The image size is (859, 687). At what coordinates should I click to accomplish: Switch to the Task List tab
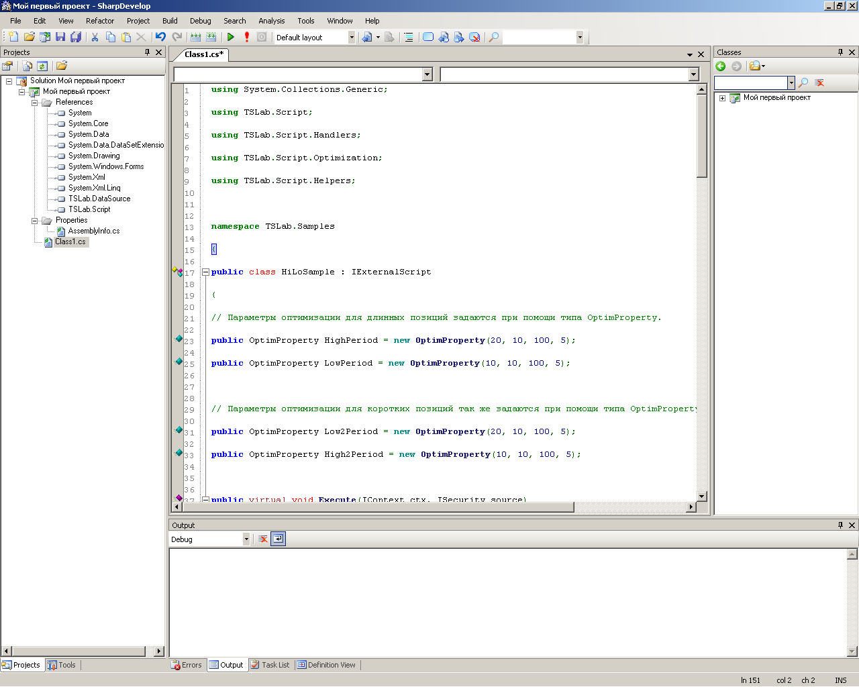270,665
